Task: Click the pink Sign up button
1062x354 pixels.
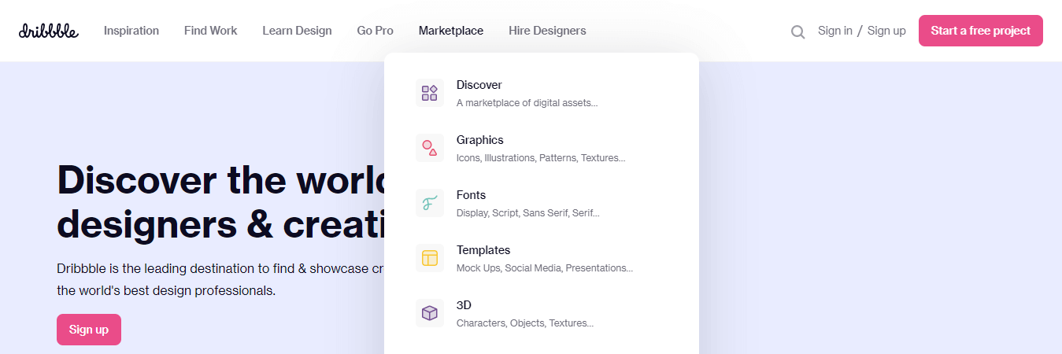Action: point(89,330)
